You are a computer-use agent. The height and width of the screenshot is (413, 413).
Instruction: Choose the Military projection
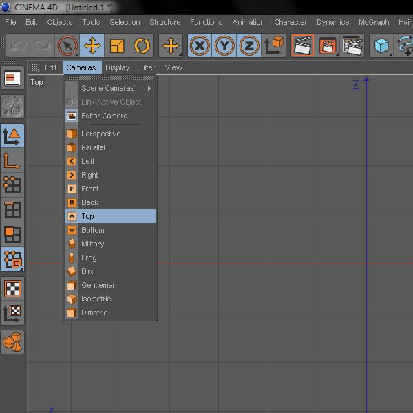point(110,244)
